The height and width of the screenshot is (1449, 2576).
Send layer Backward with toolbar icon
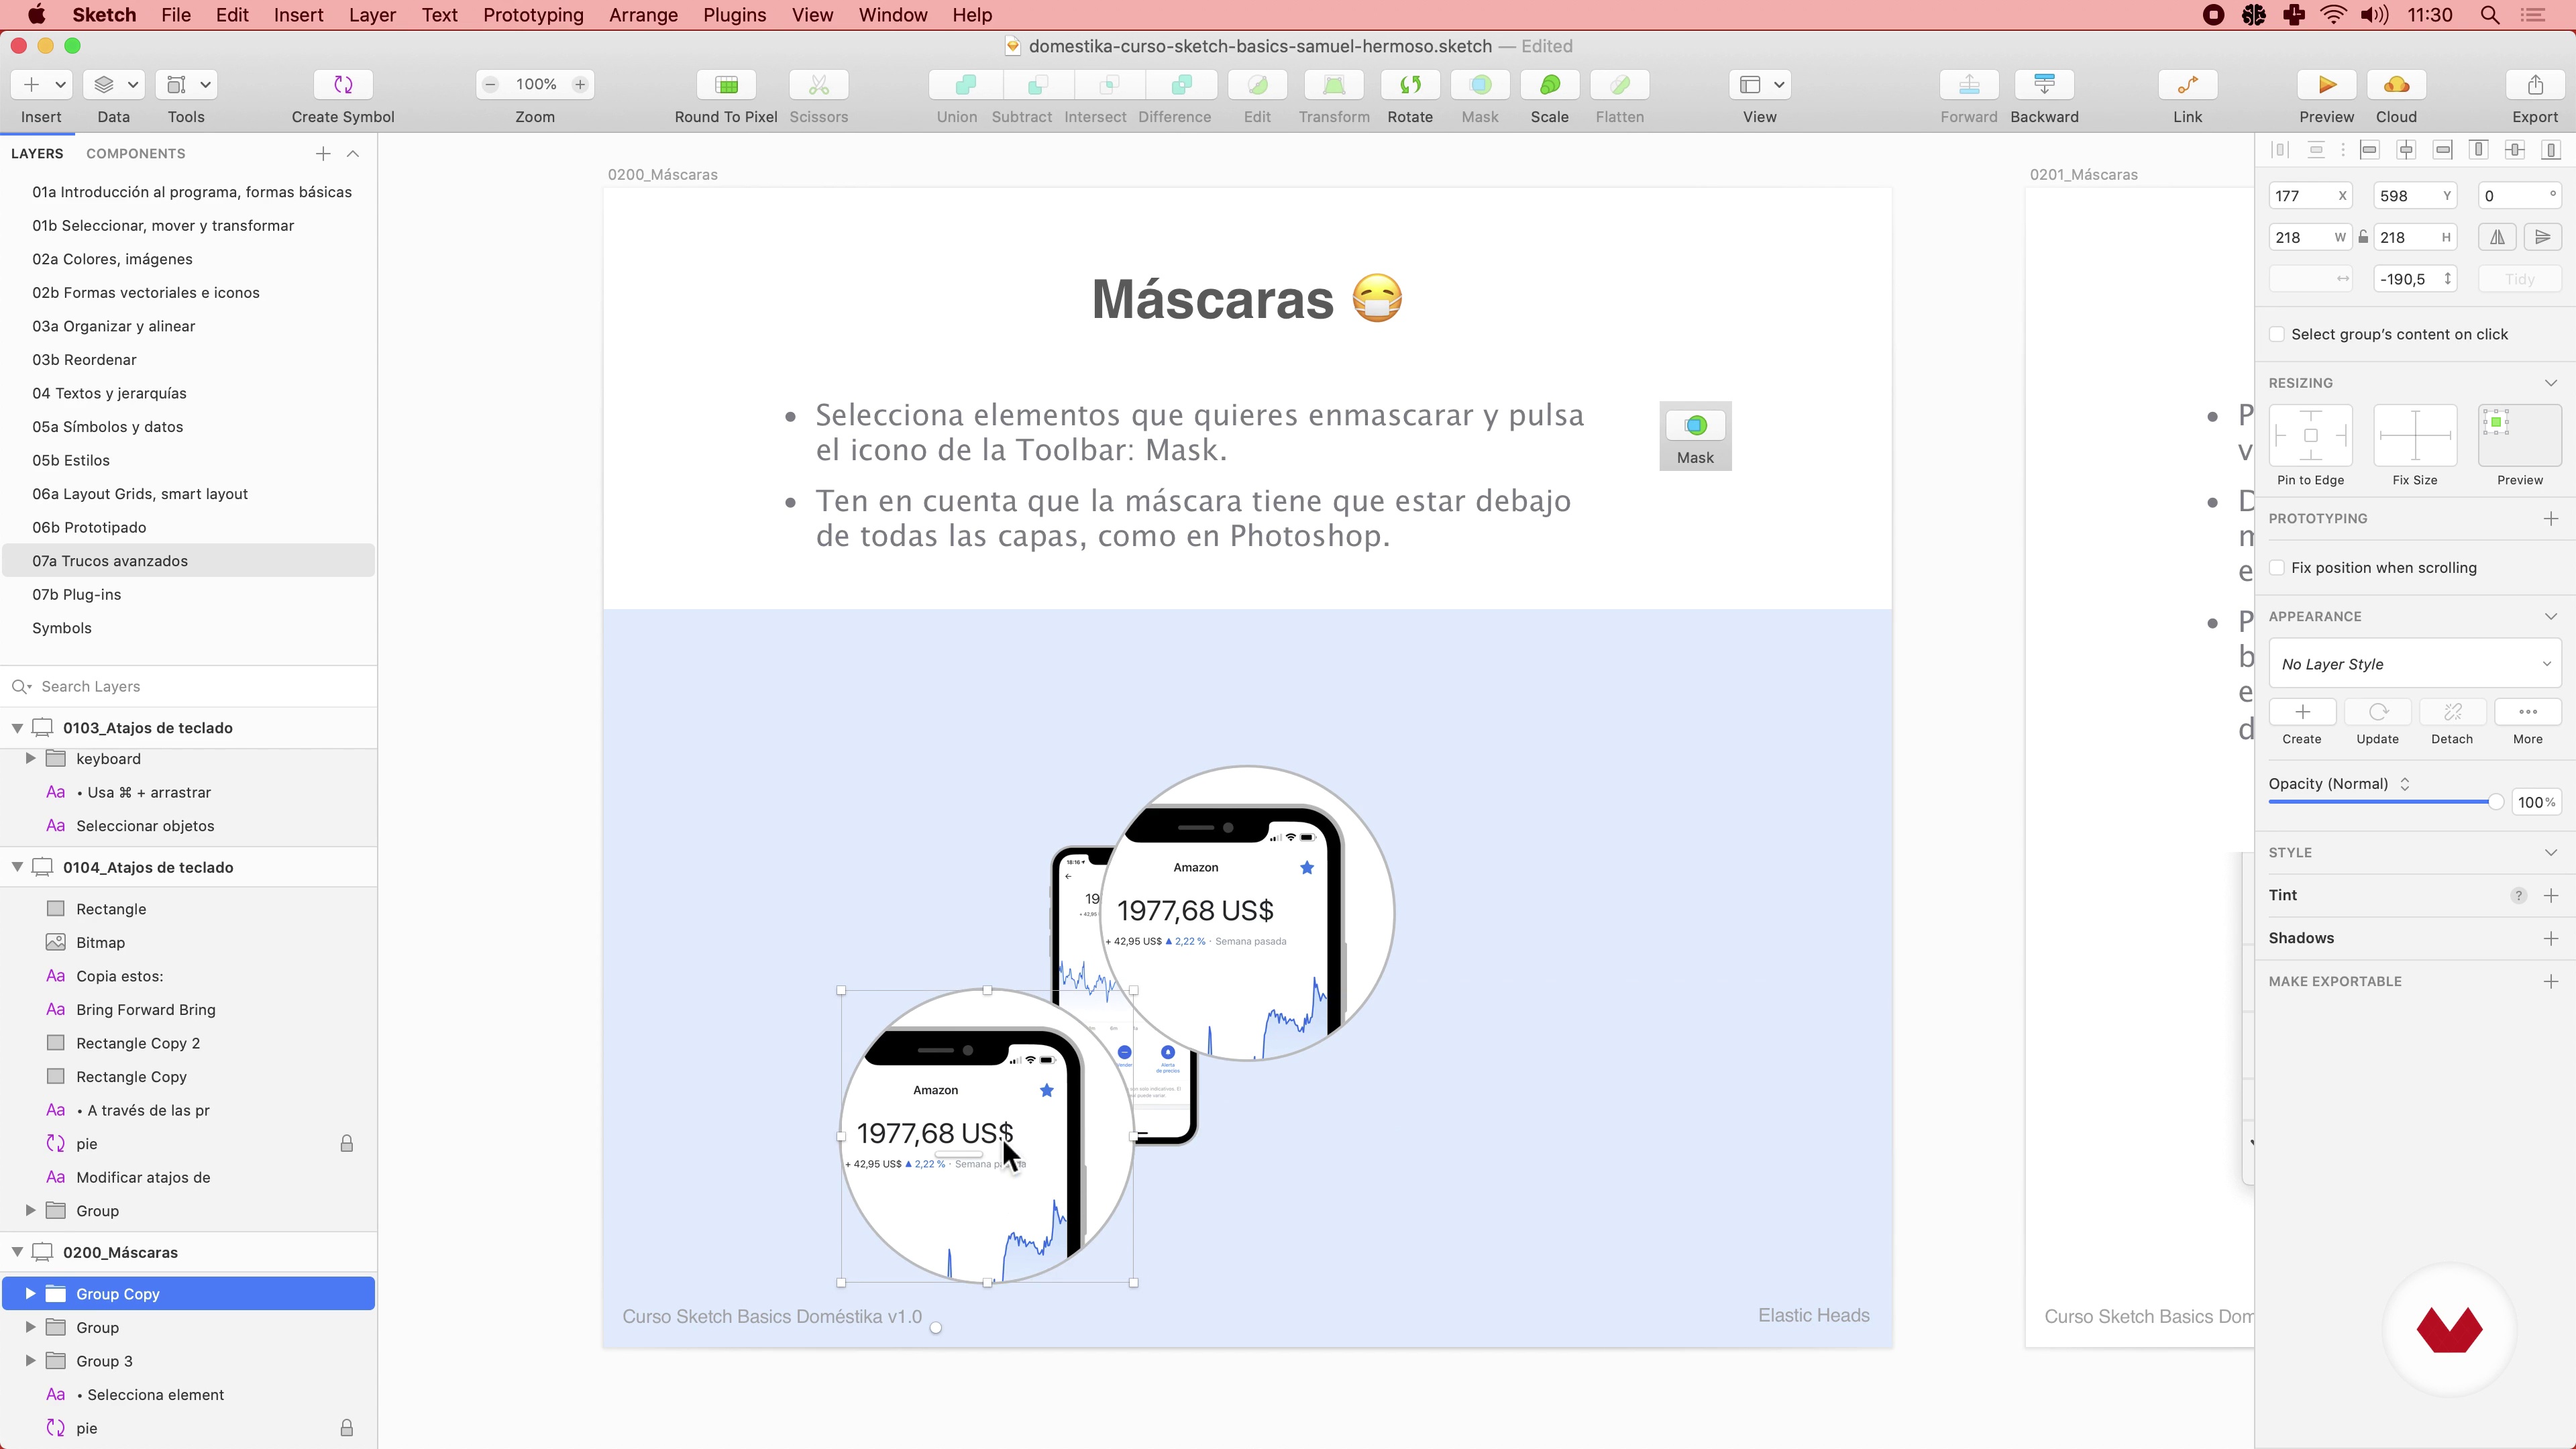click(x=2044, y=85)
